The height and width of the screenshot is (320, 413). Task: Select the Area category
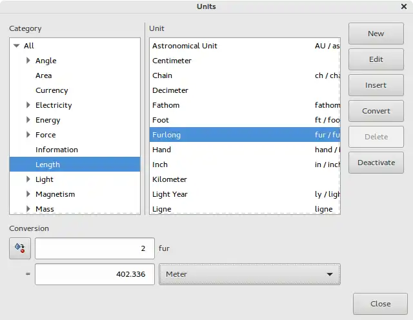point(44,75)
